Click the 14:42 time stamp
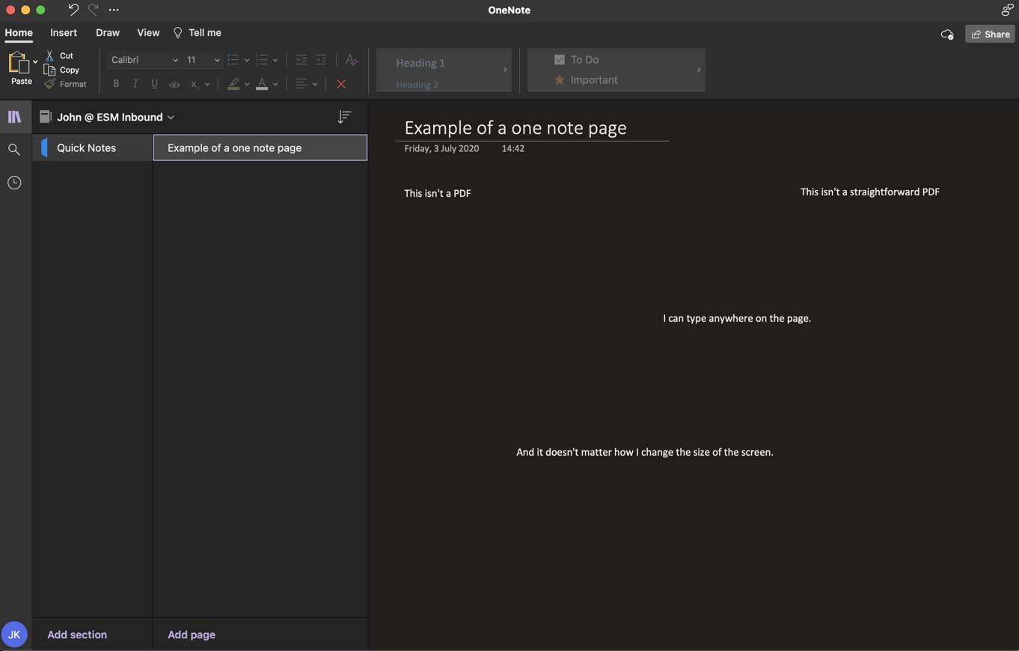The image size is (1019, 651). (x=512, y=149)
